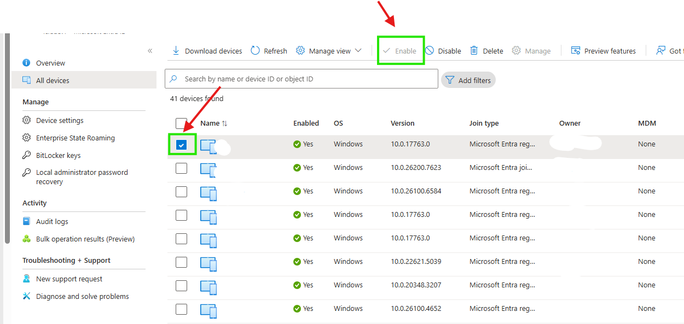Screen dimensions: 684x324
Task: Click the Enabled column header
Action: (x=306, y=123)
